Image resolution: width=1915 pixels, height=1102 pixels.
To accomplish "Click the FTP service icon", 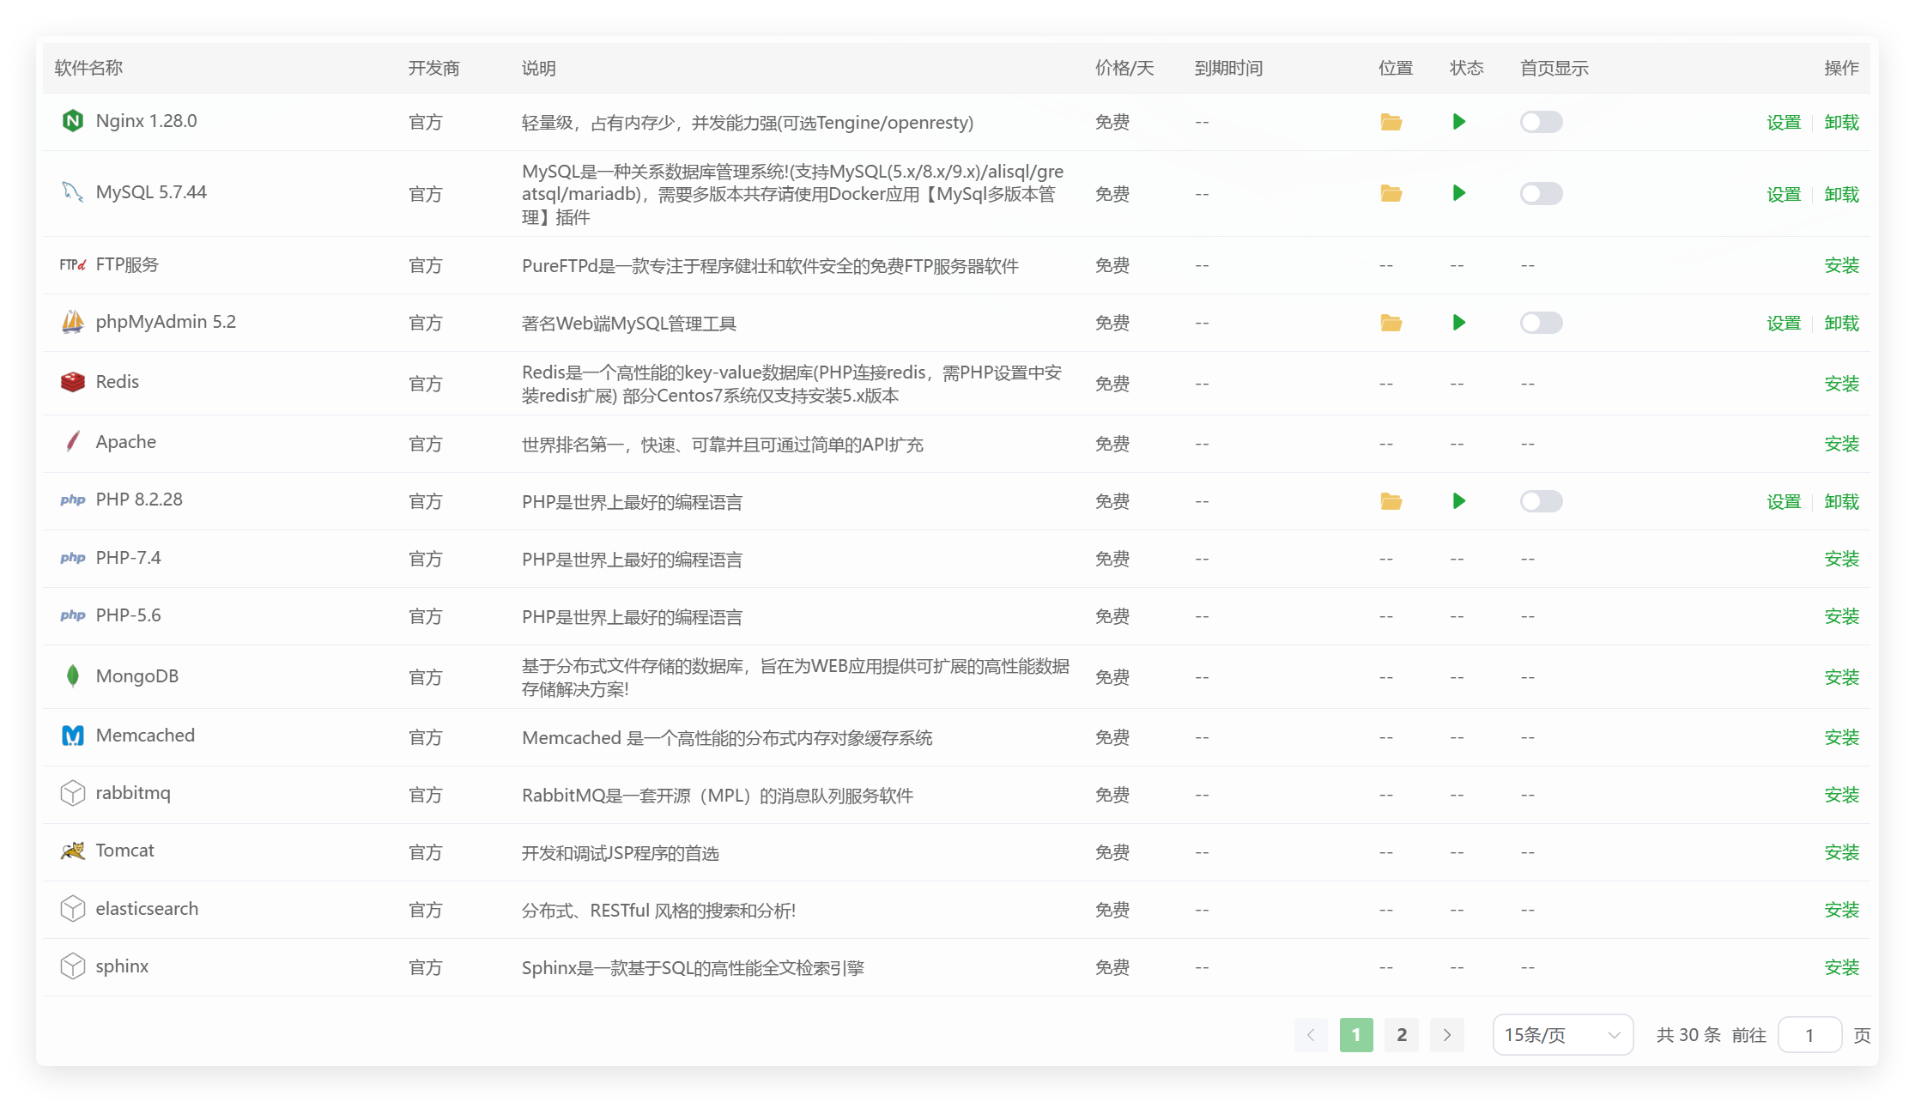I will pyautogui.click(x=73, y=264).
